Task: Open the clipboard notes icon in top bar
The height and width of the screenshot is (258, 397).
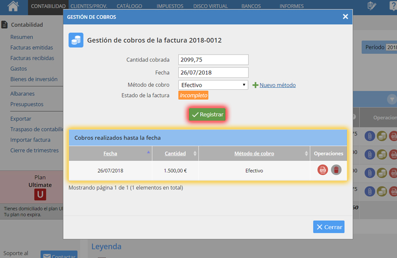Action: 371,6
